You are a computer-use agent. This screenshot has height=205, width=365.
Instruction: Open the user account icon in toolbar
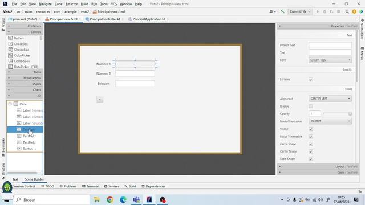click(272, 11)
